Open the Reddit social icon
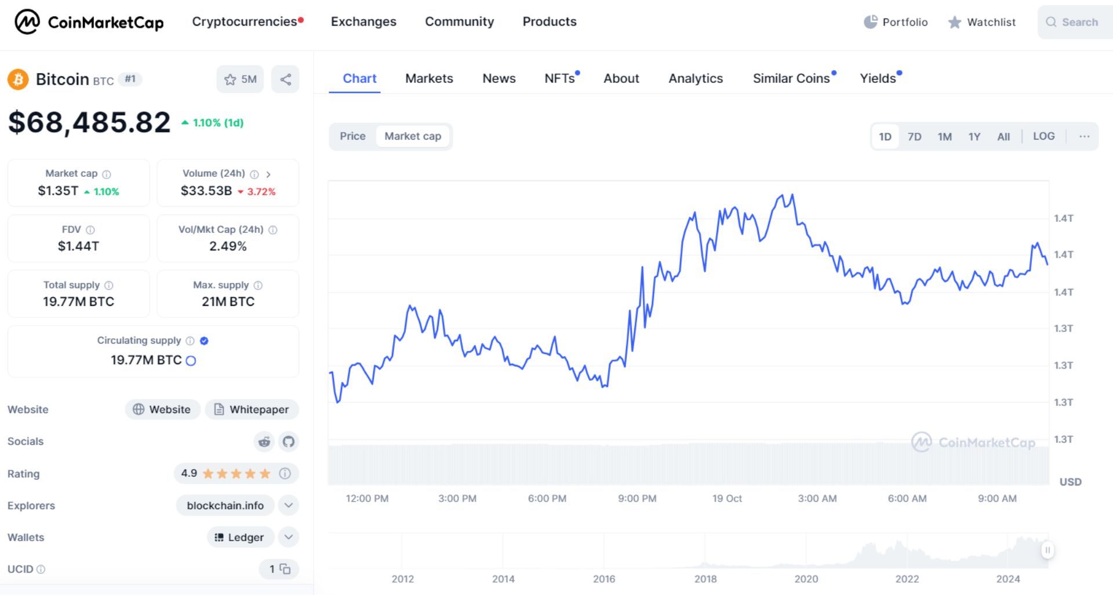 264,441
